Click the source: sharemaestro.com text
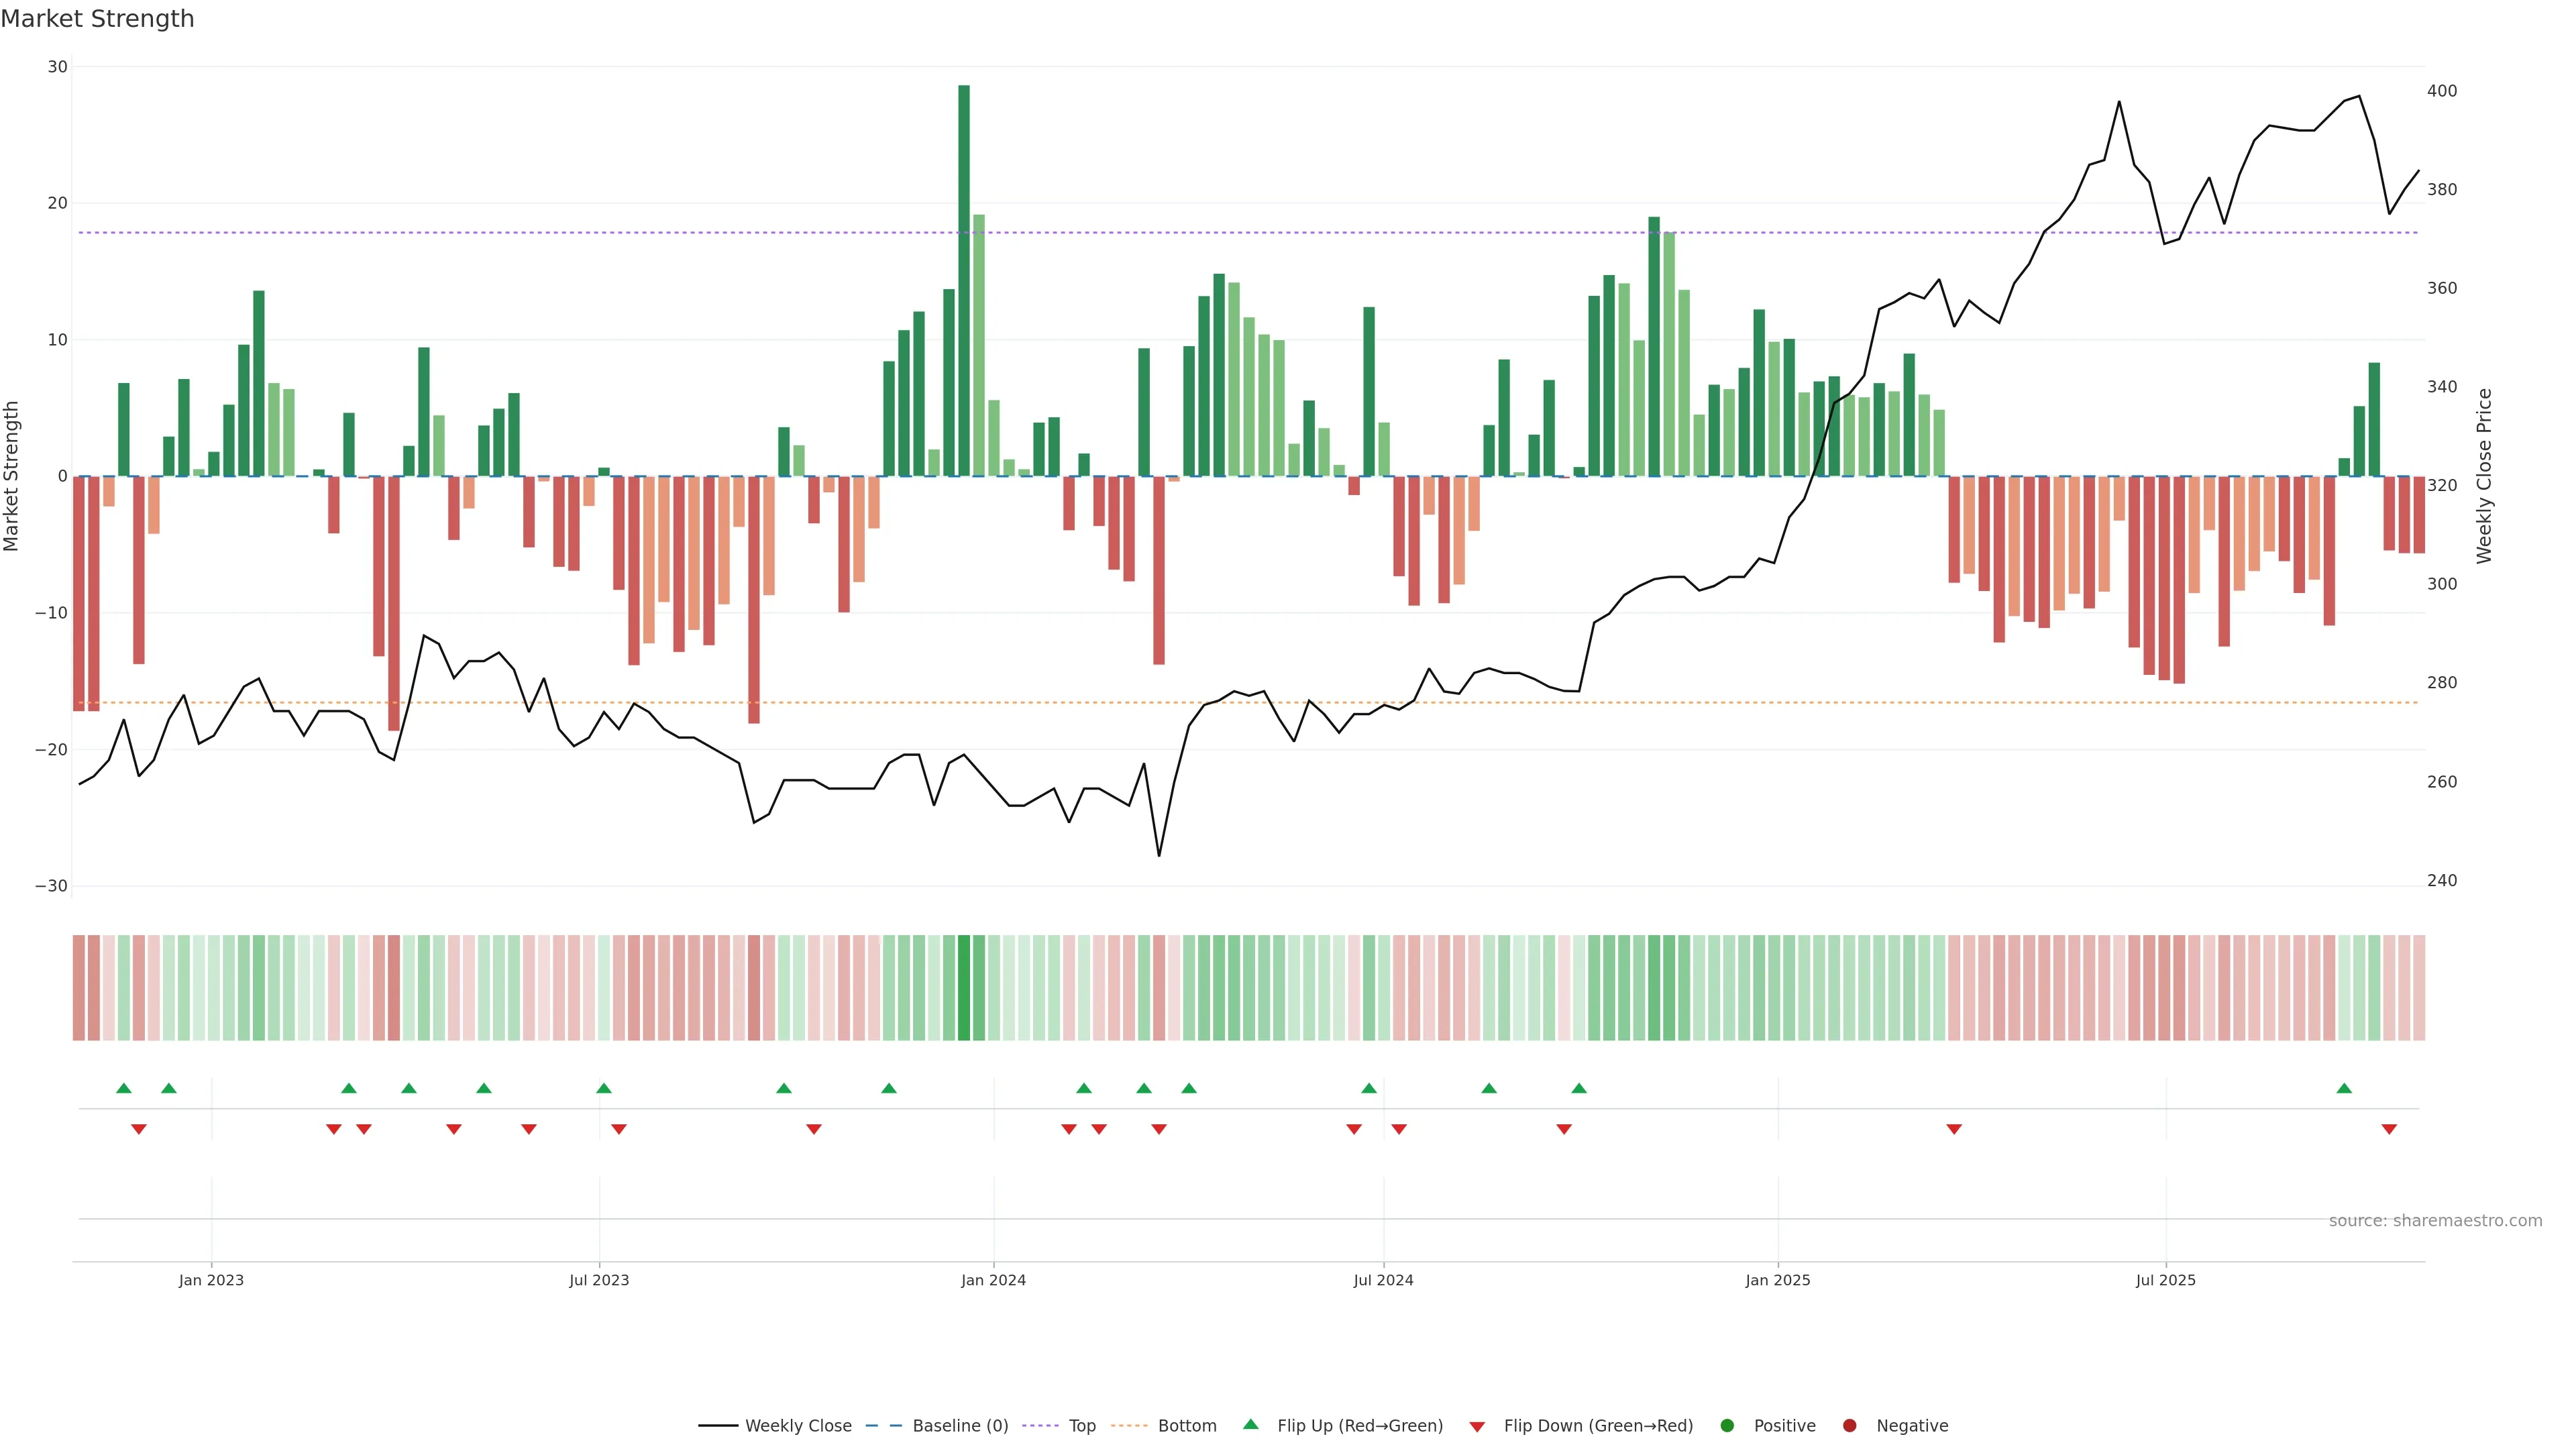Viewport: 2576px width, 1449px height. (2435, 1221)
